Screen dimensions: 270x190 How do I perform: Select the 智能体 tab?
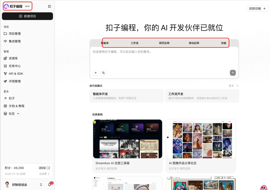coord(105,43)
